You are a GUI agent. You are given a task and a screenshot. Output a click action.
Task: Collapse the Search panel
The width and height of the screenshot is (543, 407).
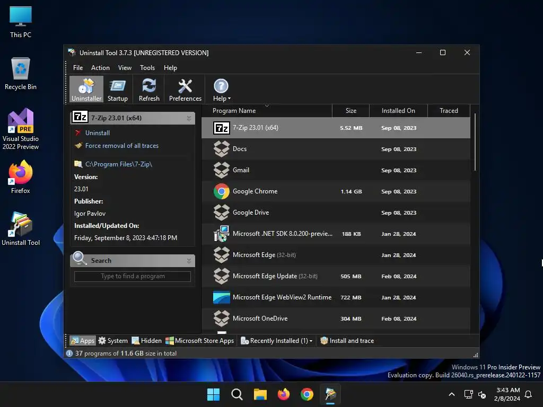pos(189,261)
